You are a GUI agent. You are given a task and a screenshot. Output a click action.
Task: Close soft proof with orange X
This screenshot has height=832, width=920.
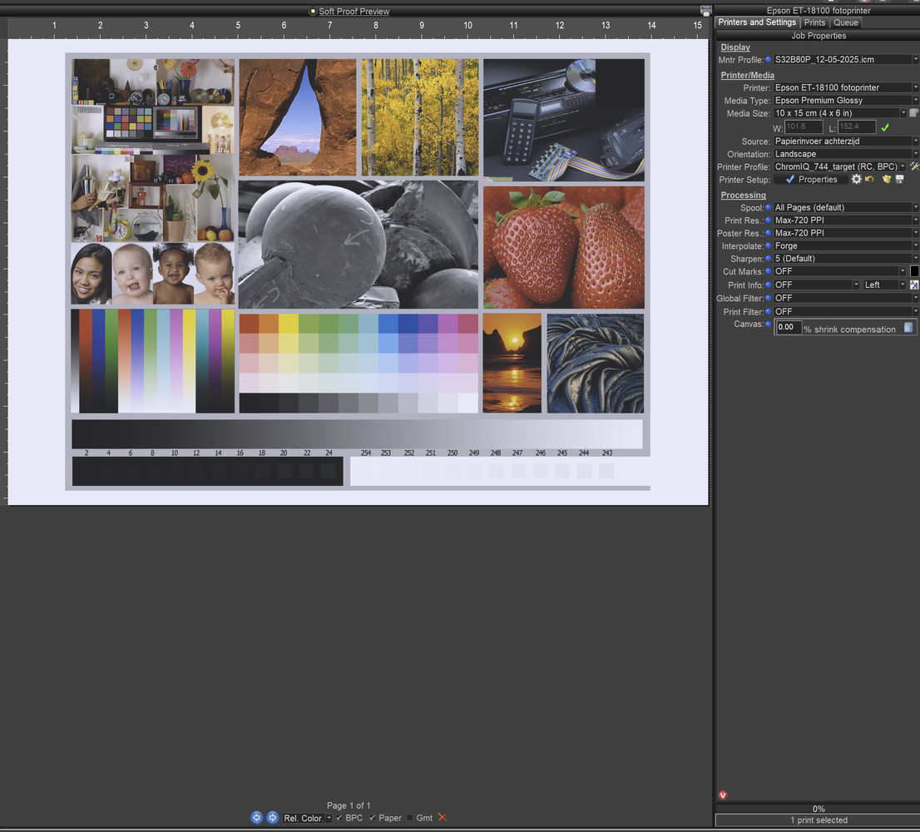click(443, 817)
